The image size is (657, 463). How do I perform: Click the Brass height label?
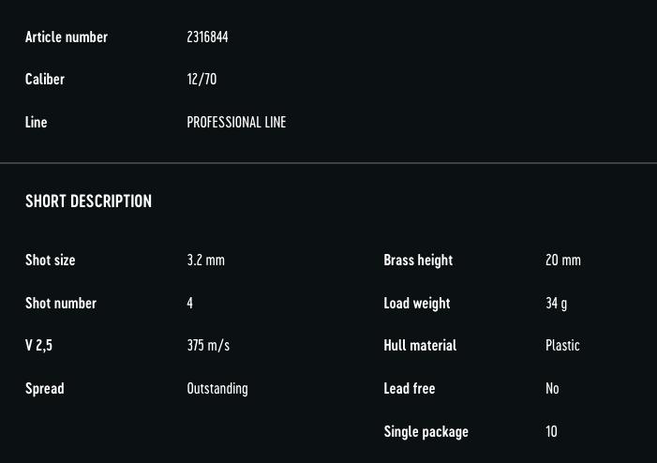[x=418, y=261]
